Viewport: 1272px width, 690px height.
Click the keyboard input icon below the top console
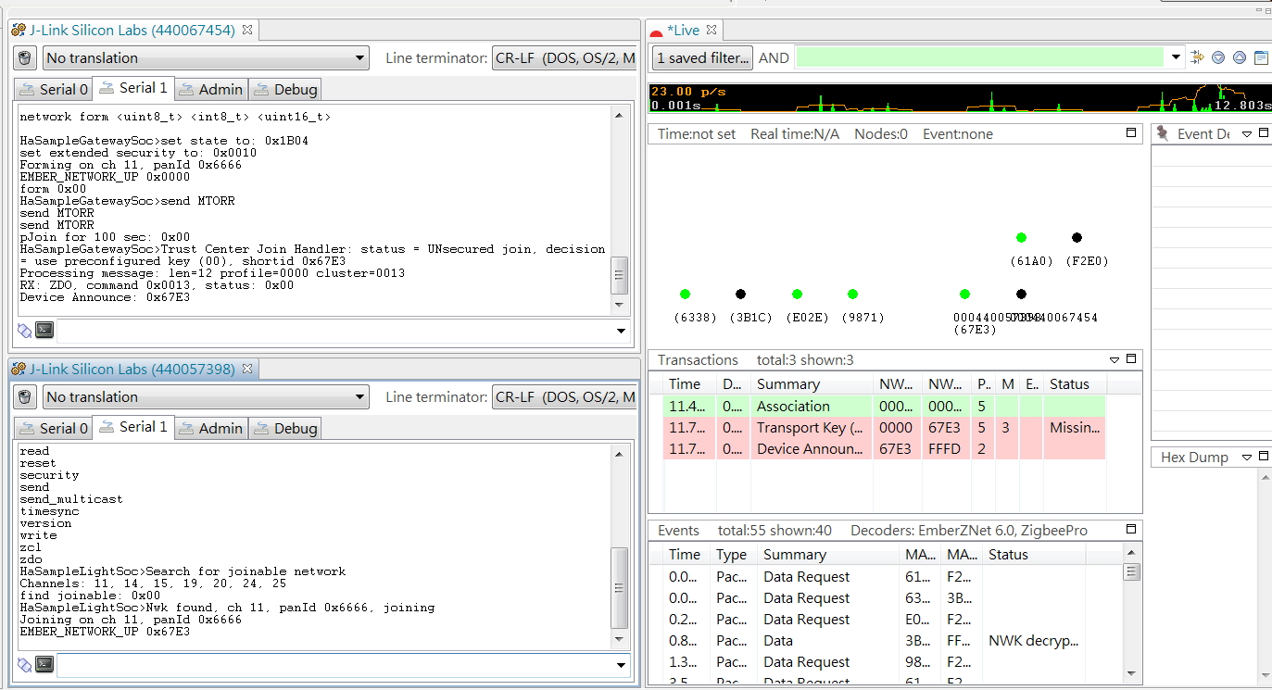[44, 328]
